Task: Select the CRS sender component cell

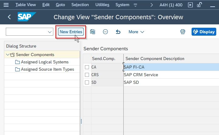Action: (107, 75)
